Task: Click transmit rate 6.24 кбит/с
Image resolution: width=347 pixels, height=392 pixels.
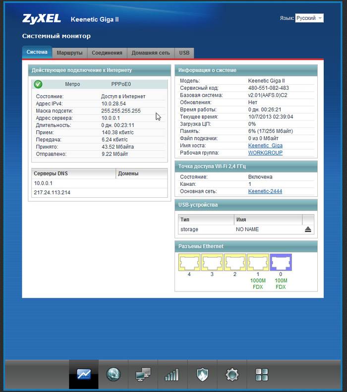Action: [115, 139]
